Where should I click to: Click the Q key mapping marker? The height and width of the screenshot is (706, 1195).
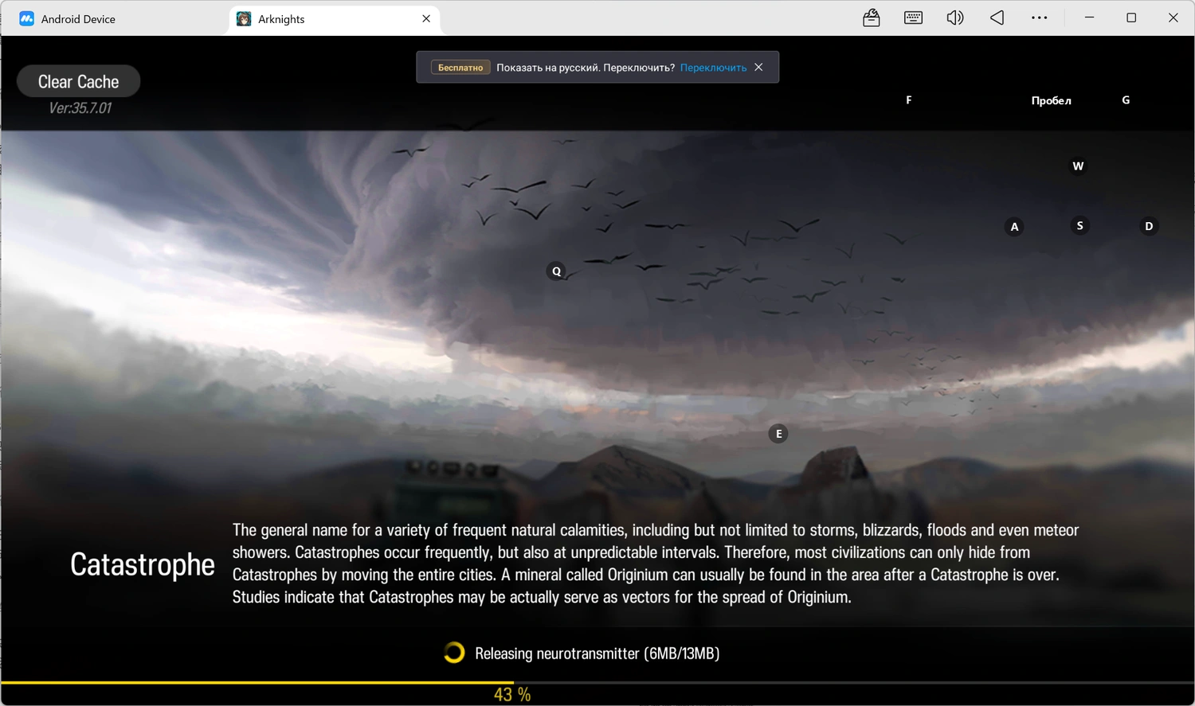(x=557, y=271)
